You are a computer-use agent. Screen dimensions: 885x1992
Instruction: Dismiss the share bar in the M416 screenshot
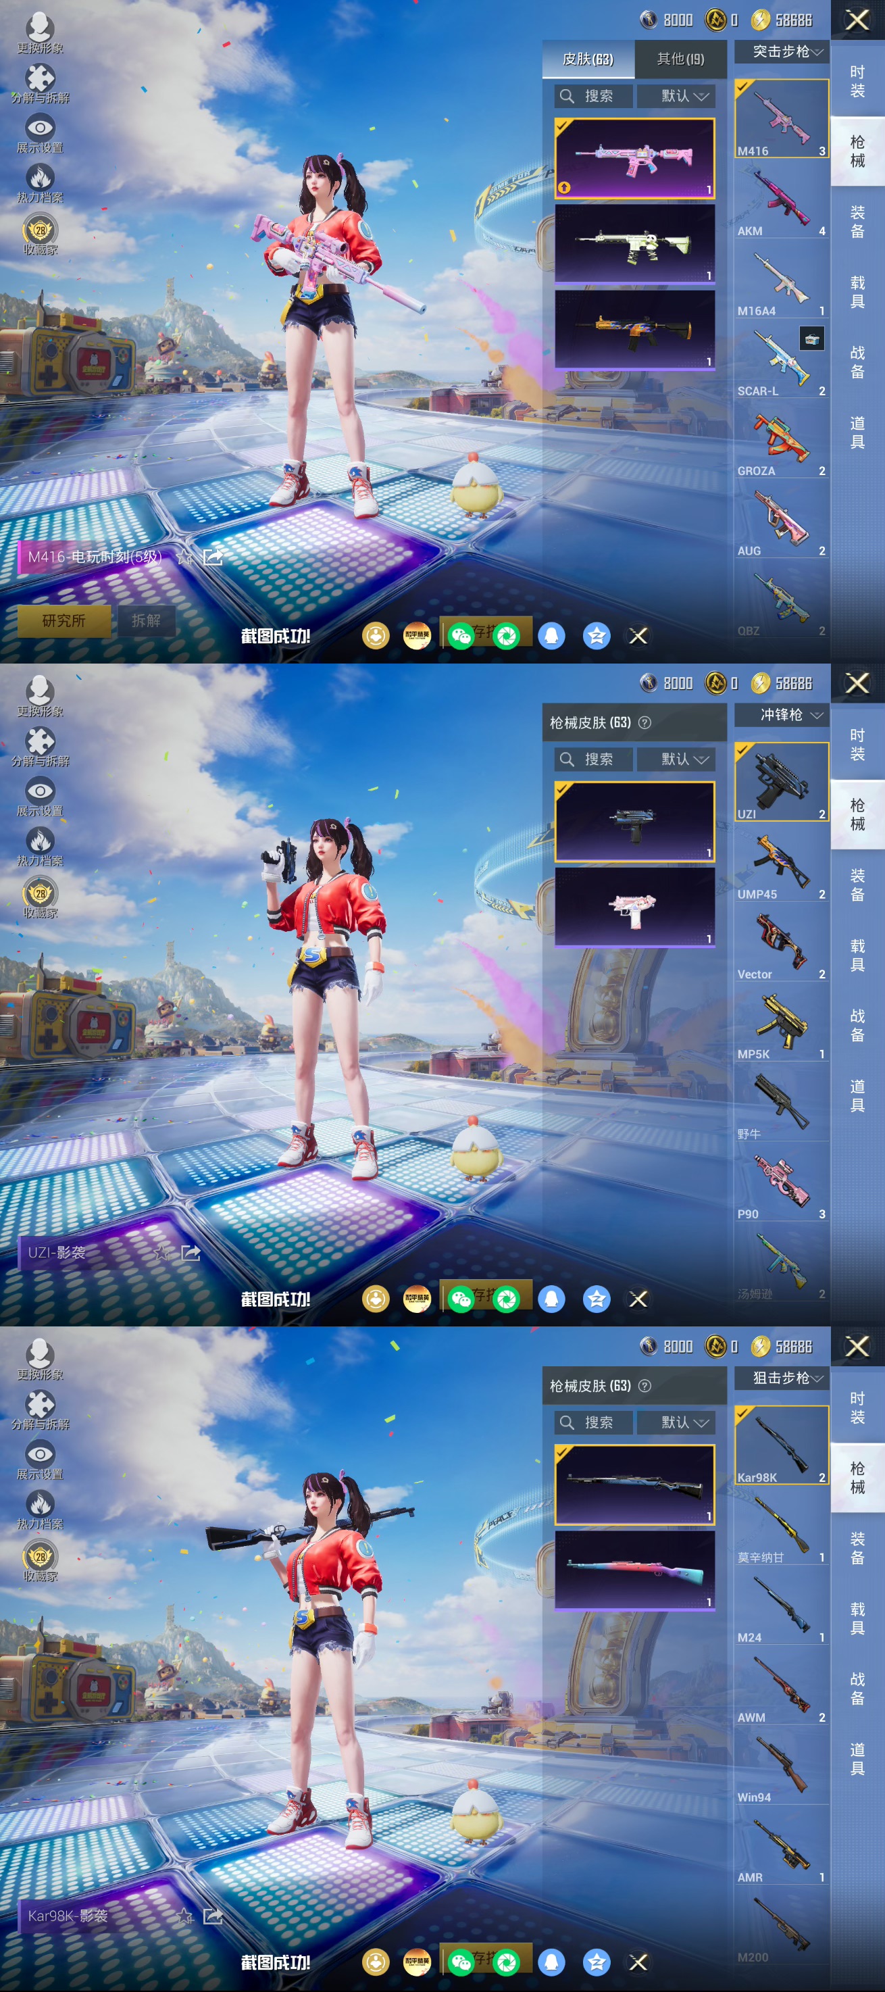click(x=638, y=636)
